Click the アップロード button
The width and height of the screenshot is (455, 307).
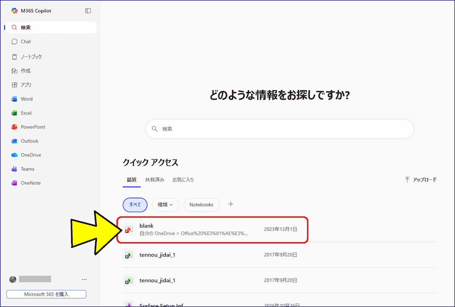(420, 180)
